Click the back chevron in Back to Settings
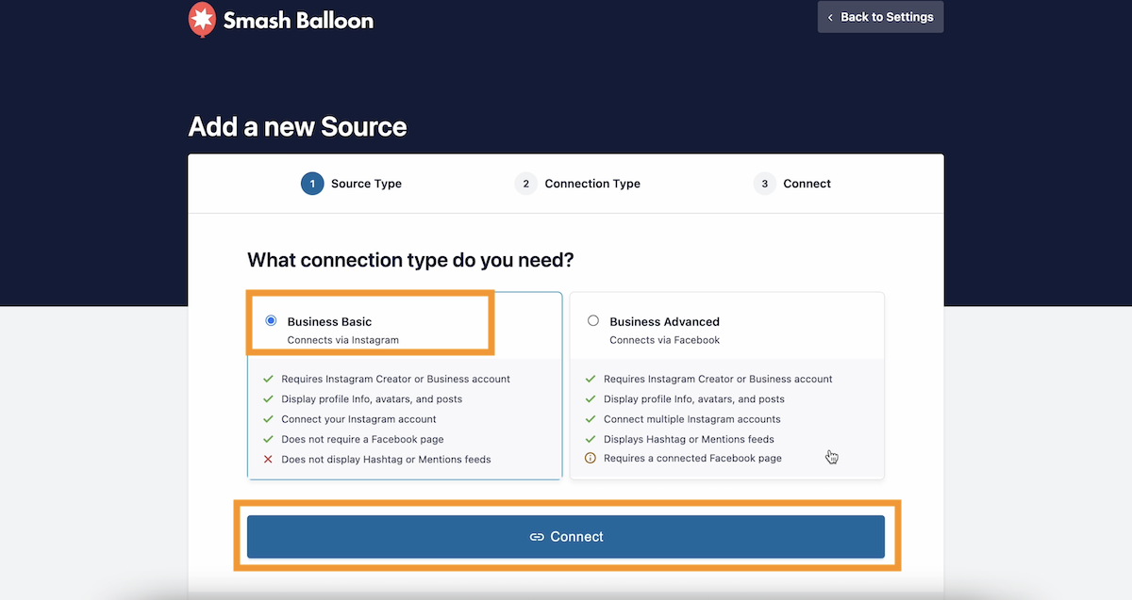 pos(830,17)
